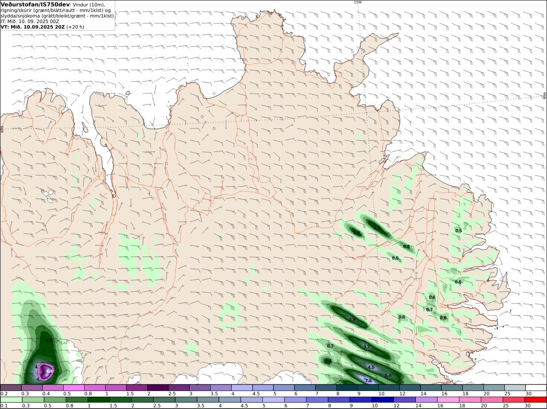547x409 pixels.
Task: Click the 30 label in the bottom legend row
Action: [528, 406]
